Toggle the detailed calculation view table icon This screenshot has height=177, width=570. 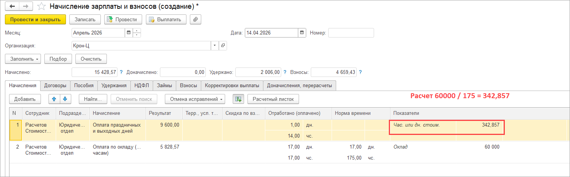click(x=238, y=99)
